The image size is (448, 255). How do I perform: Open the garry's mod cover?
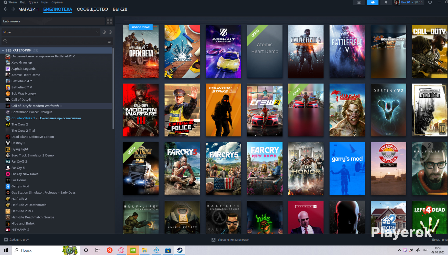(347, 169)
